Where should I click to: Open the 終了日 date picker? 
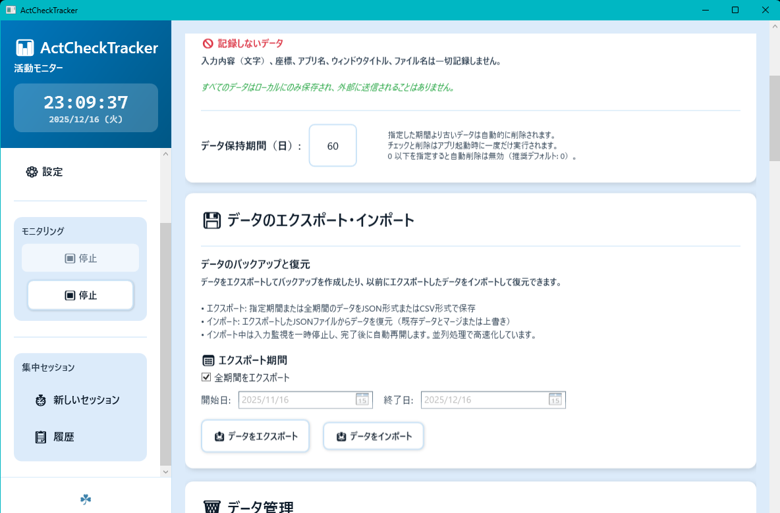click(x=555, y=399)
